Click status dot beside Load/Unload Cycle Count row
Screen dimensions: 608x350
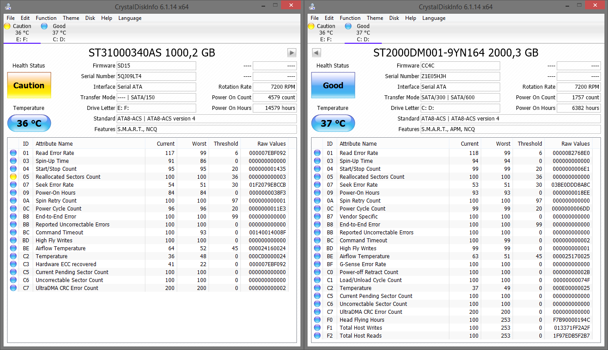317,280
